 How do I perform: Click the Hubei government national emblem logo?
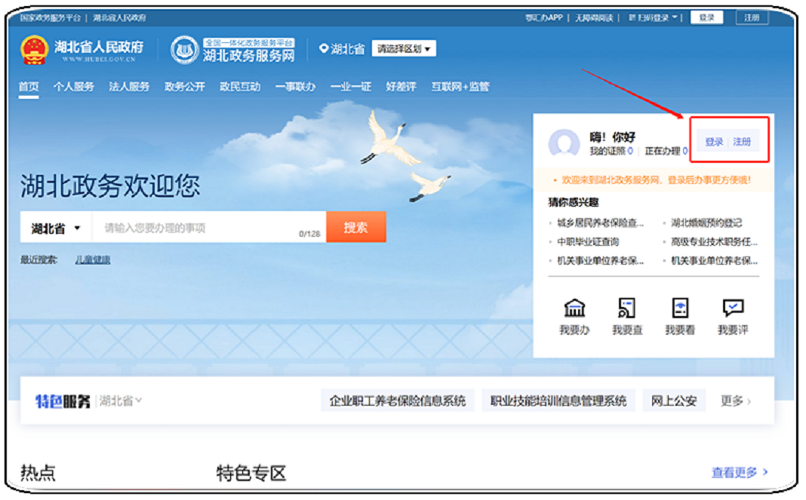point(34,50)
